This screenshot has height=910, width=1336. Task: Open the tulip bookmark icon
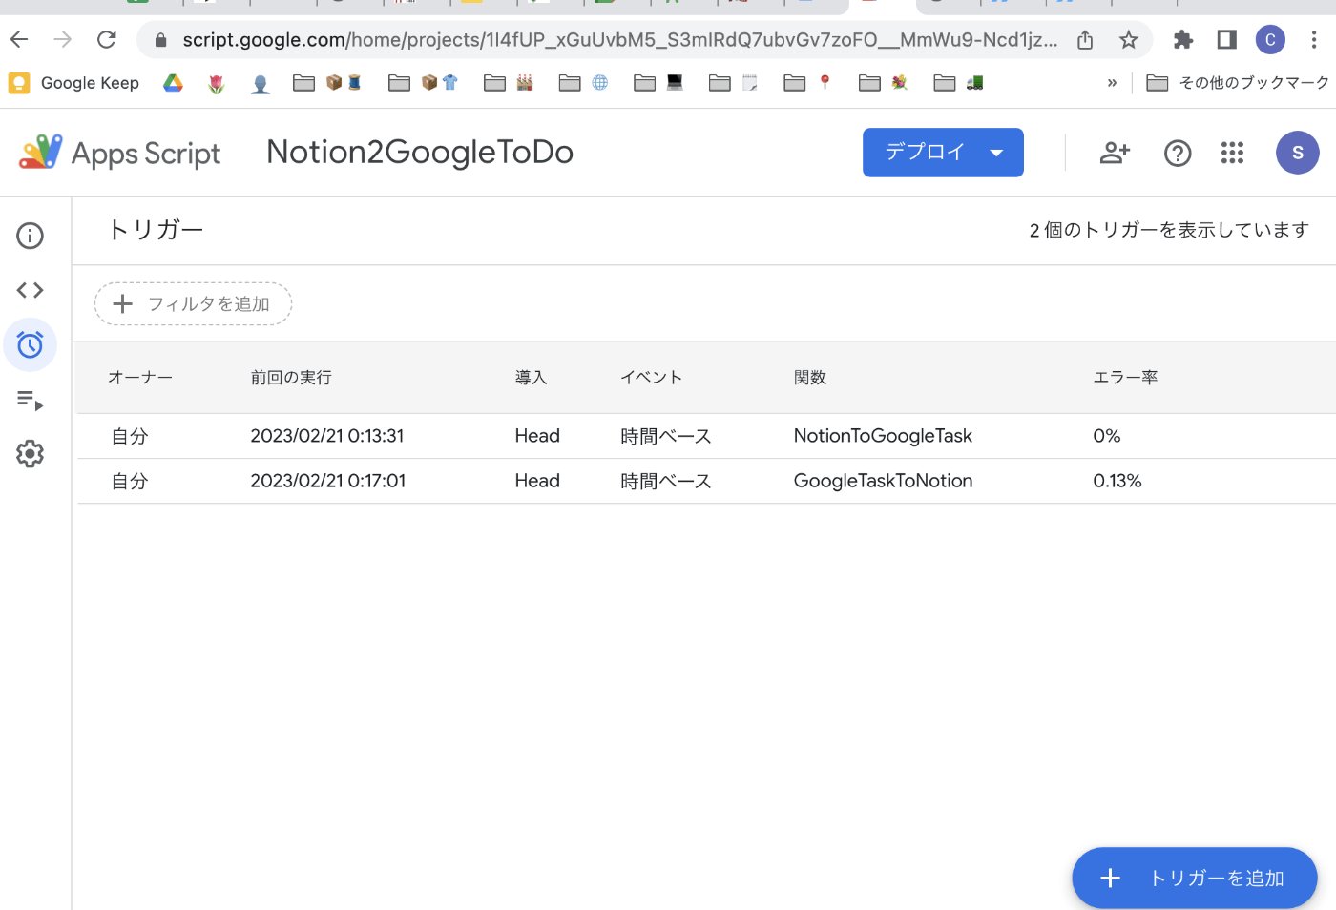(217, 83)
